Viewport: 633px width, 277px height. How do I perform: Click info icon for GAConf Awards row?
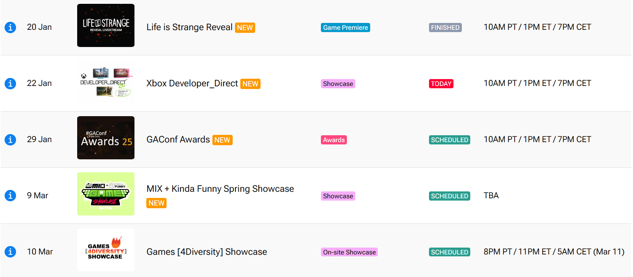point(10,140)
